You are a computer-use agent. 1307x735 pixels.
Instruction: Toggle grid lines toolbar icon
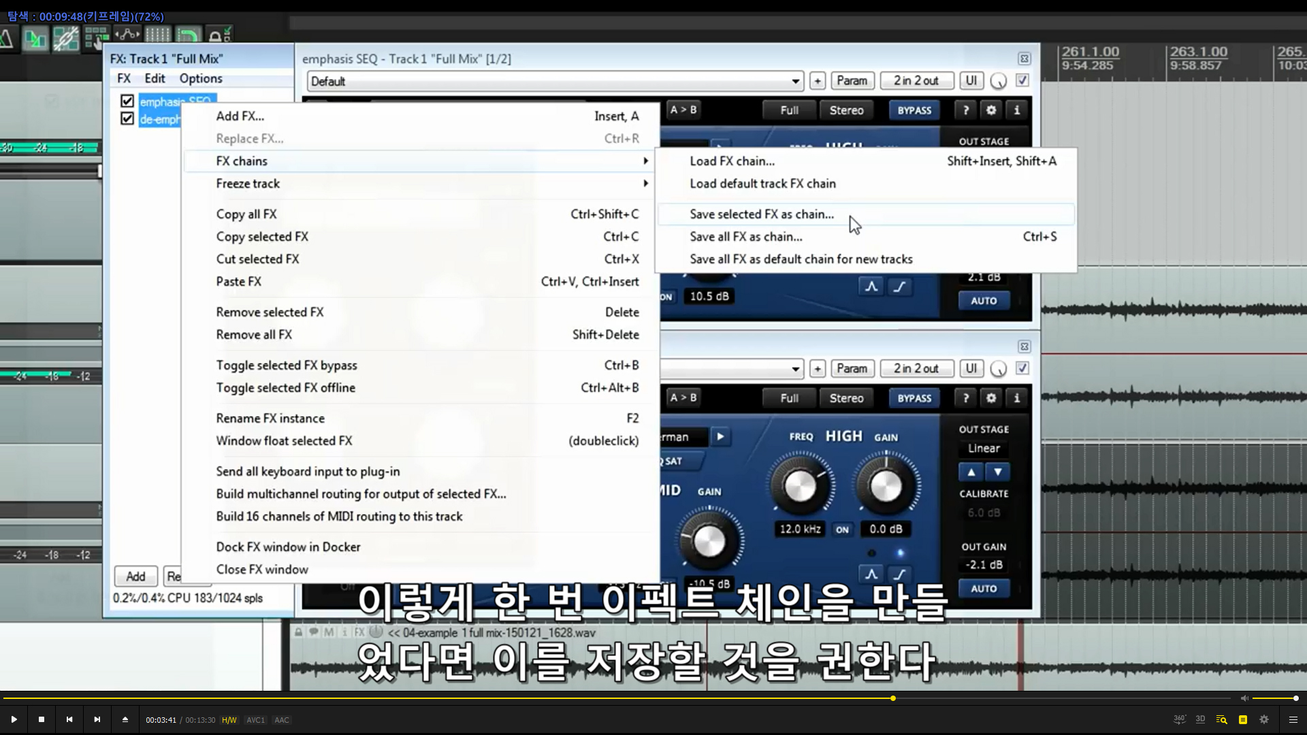coord(157,35)
